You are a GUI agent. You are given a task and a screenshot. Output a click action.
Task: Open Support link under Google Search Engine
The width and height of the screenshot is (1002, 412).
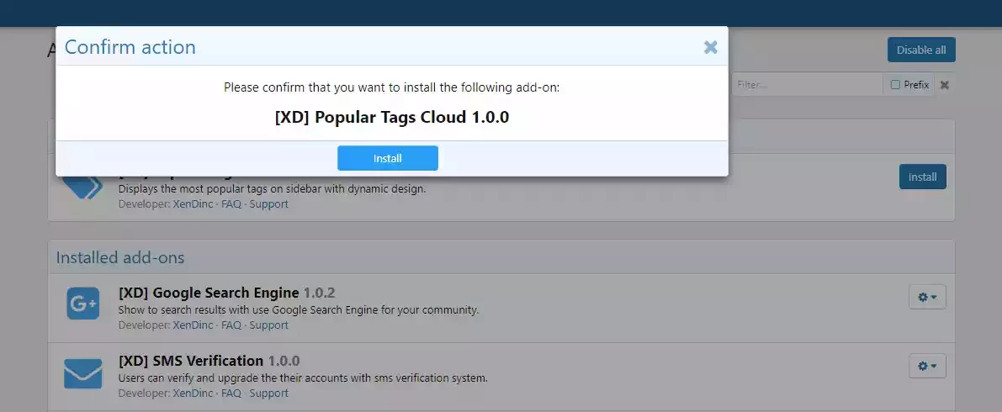click(x=268, y=325)
